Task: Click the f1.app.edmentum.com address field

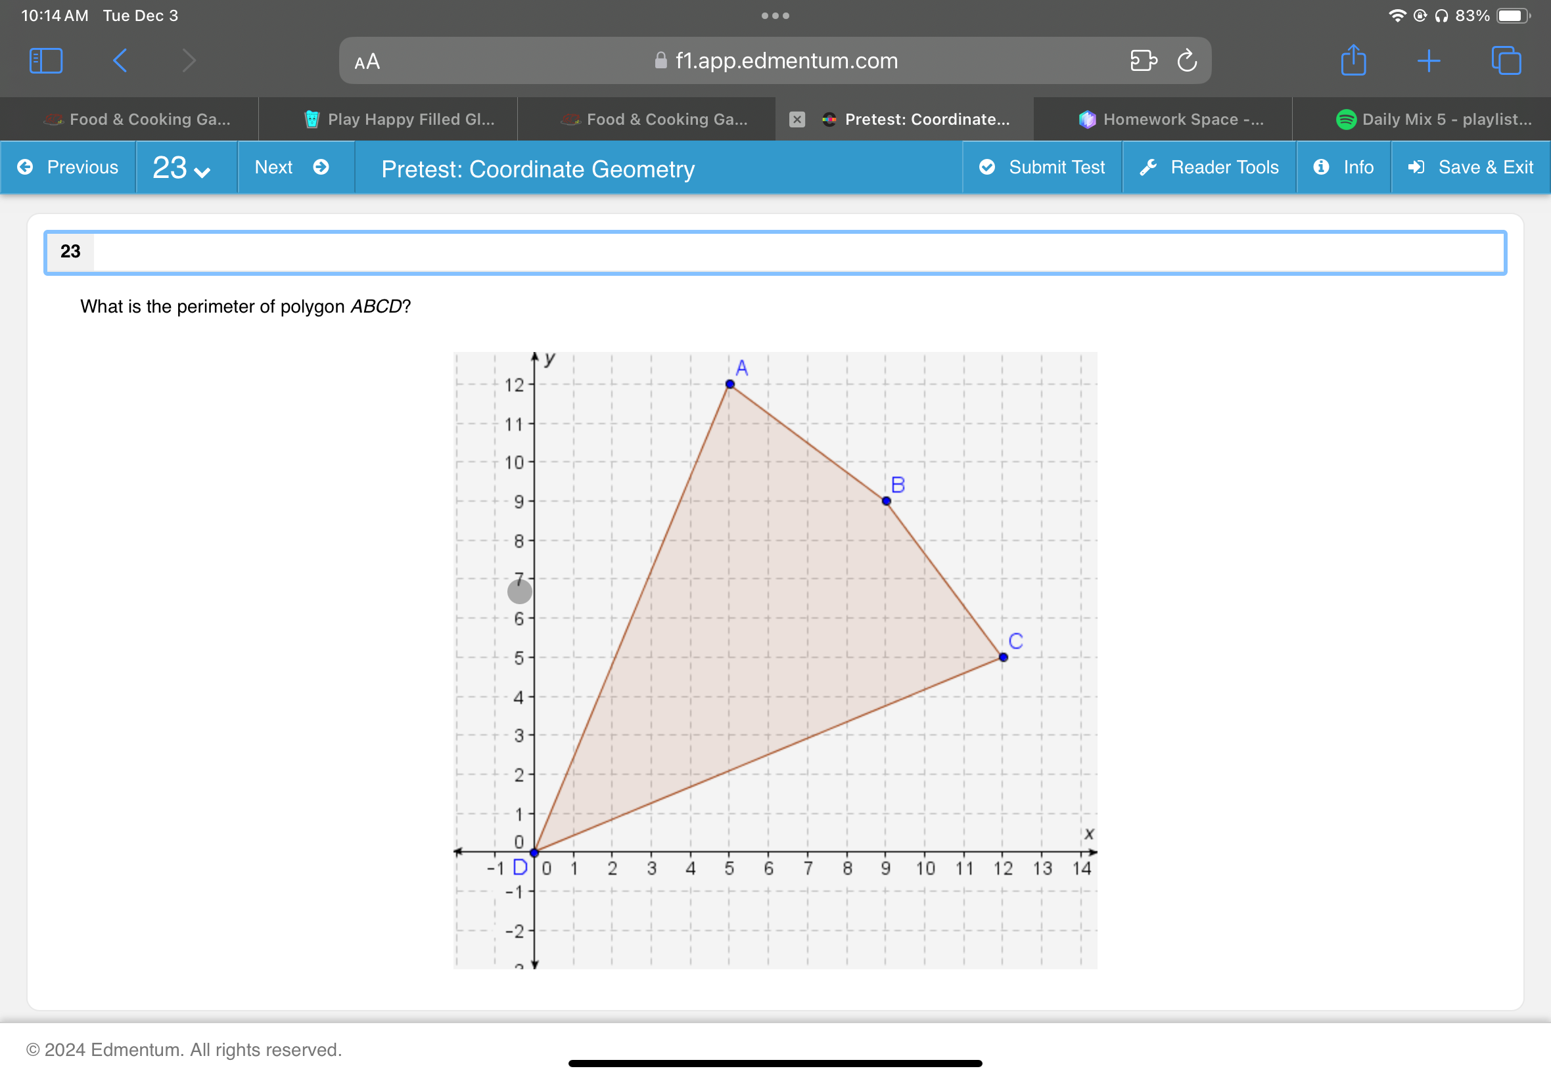Action: click(x=774, y=60)
